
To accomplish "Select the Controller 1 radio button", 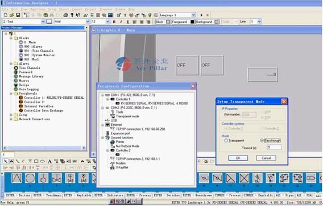I will pyautogui.click(x=226, y=128).
